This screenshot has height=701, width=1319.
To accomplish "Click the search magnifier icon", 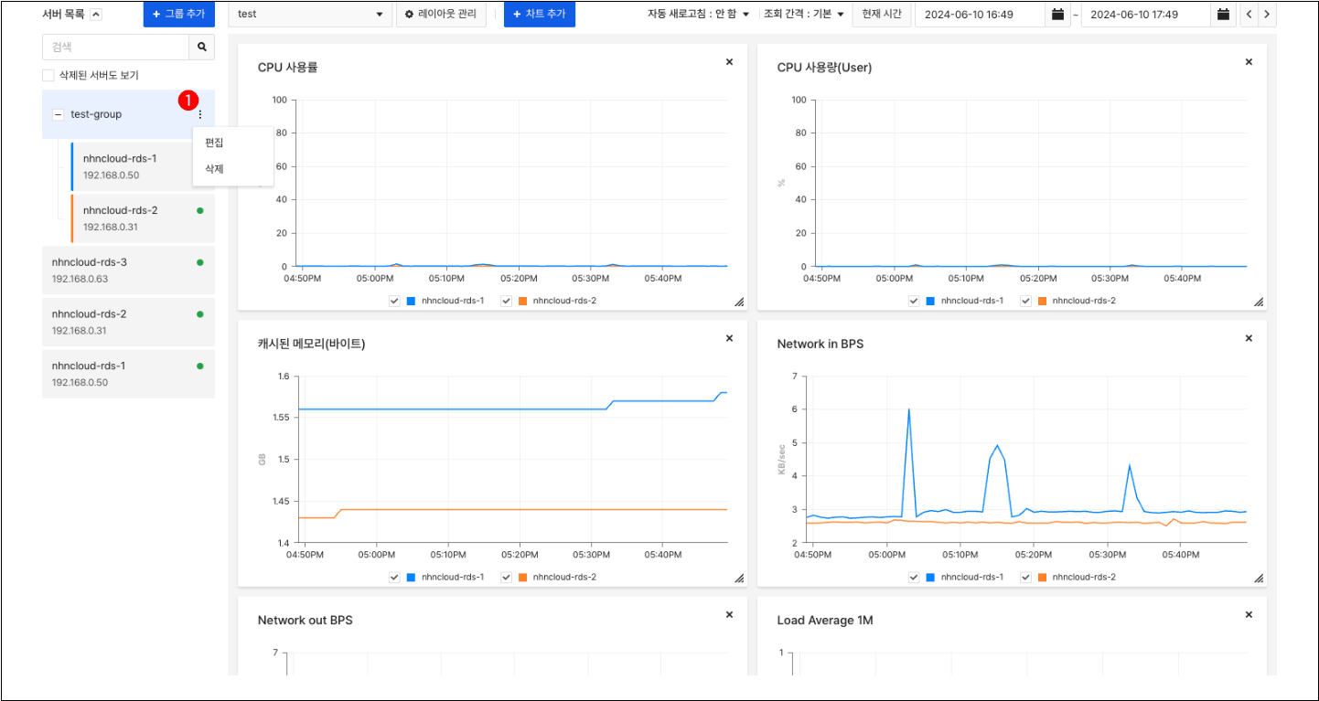I will (x=201, y=47).
